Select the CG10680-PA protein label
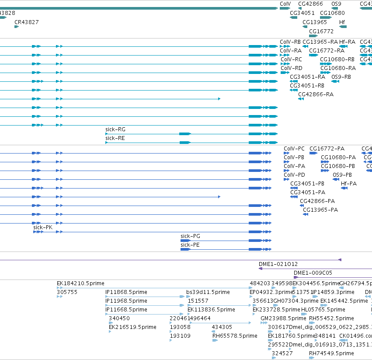The image size is (372, 360). (338, 157)
